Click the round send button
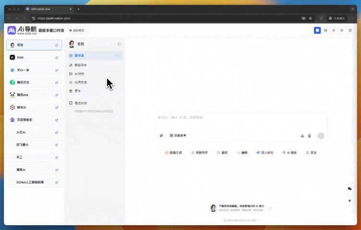 [x=321, y=136]
